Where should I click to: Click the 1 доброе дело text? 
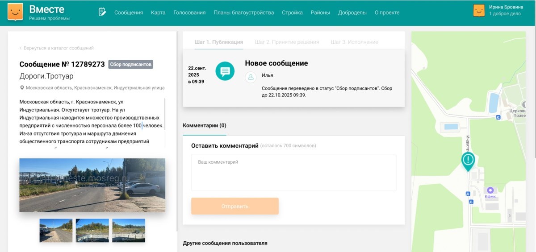pyautogui.click(x=505, y=14)
